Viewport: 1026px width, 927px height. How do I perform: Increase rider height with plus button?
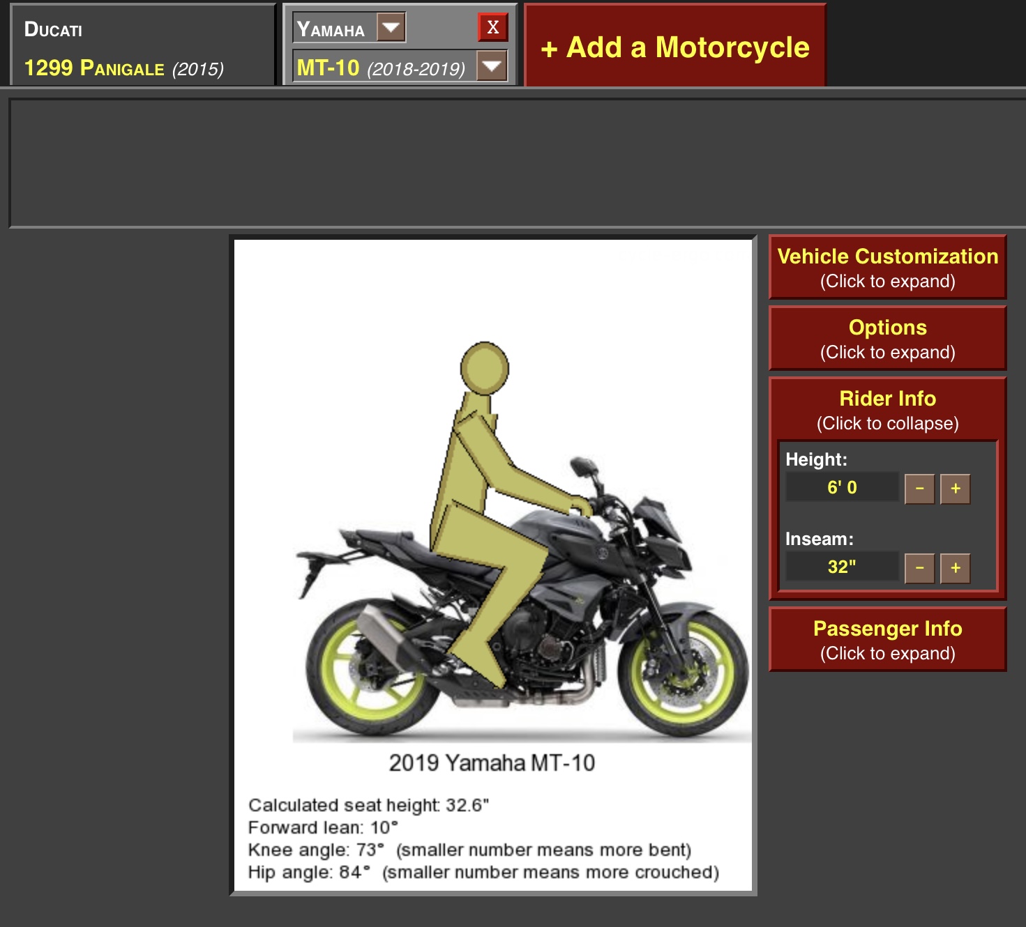955,489
